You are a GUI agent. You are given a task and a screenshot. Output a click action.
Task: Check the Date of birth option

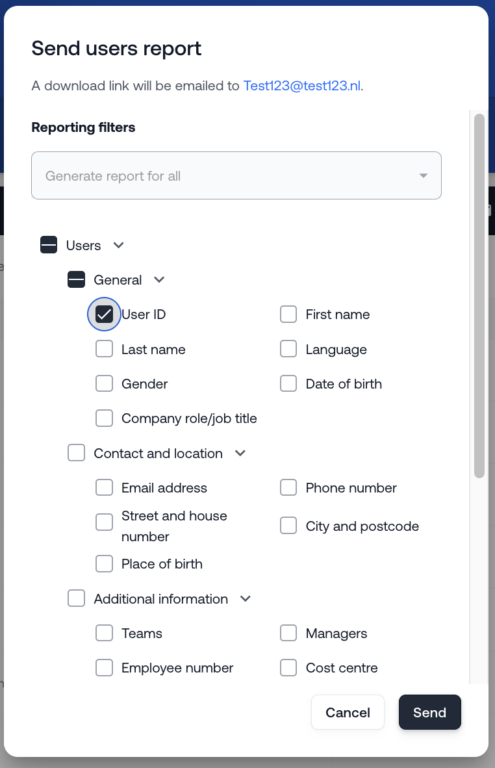pos(288,384)
